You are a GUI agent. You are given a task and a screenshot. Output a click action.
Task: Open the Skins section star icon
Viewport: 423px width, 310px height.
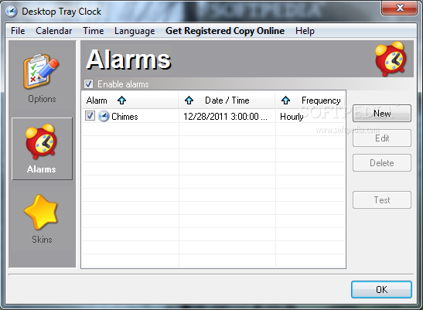point(41,212)
